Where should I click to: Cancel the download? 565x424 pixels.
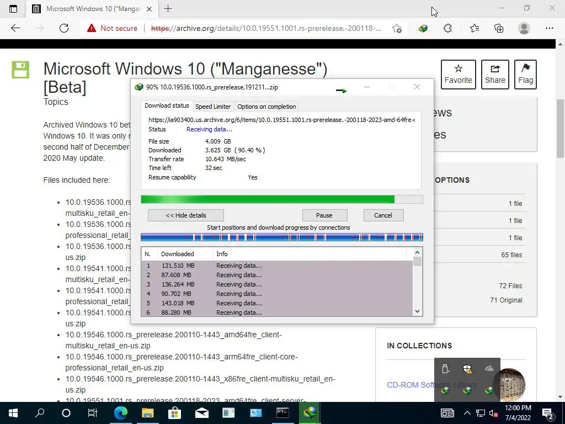point(383,215)
